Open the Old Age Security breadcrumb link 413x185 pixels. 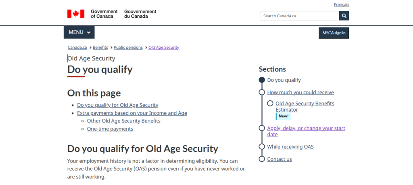[164, 48]
